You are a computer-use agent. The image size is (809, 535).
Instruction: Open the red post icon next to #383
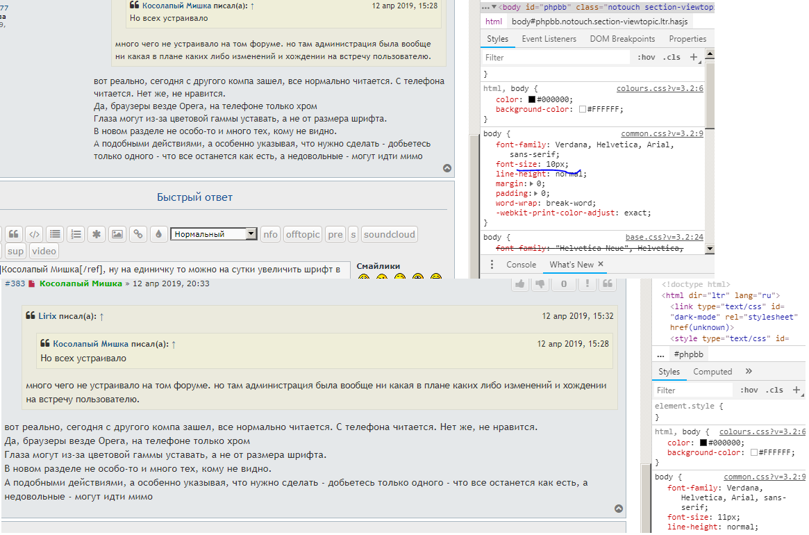tap(31, 283)
